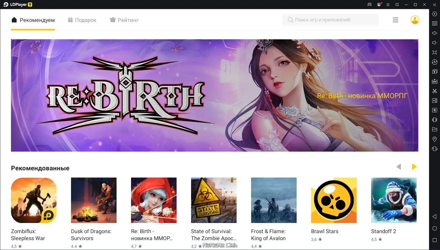Click the volume up speaker icon

pos(435,33)
